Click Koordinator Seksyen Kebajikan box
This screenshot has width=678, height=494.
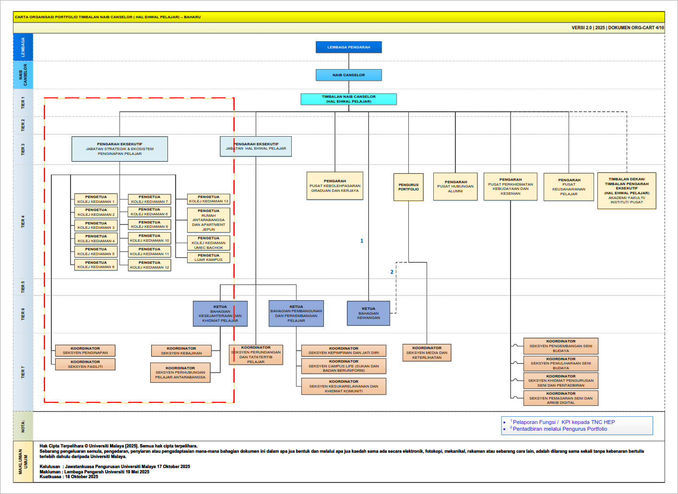(181, 351)
